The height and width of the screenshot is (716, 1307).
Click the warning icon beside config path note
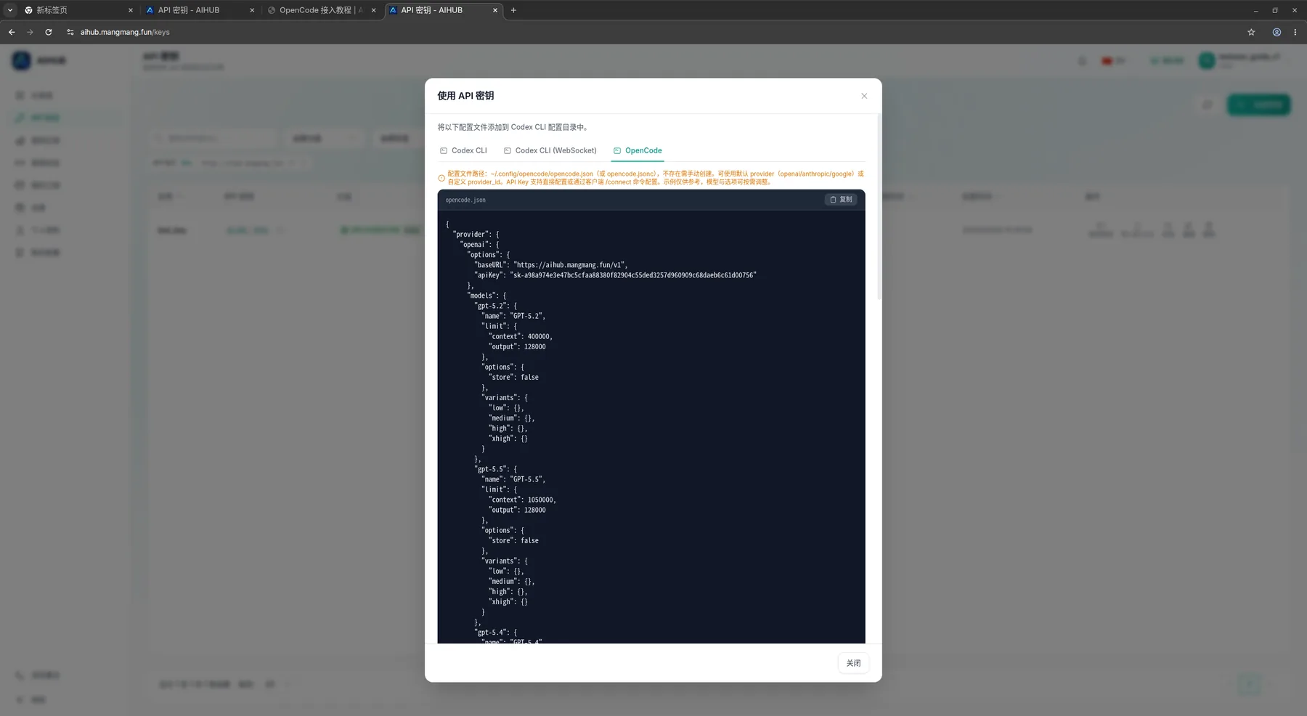(441, 178)
